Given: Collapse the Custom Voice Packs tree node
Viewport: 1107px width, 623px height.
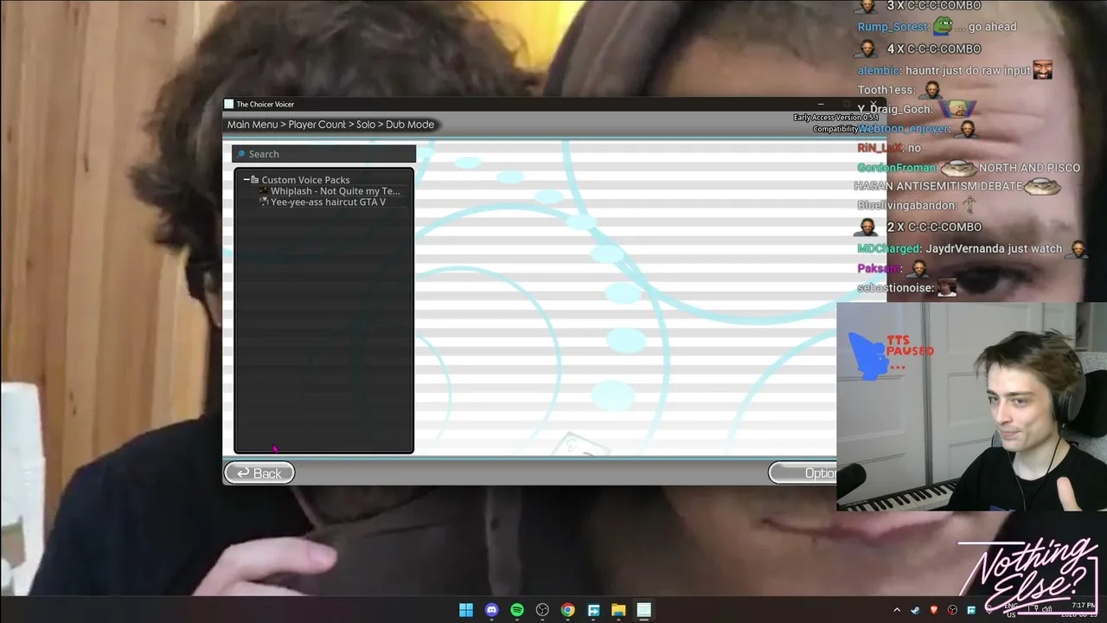Looking at the screenshot, I should coord(246,180).
